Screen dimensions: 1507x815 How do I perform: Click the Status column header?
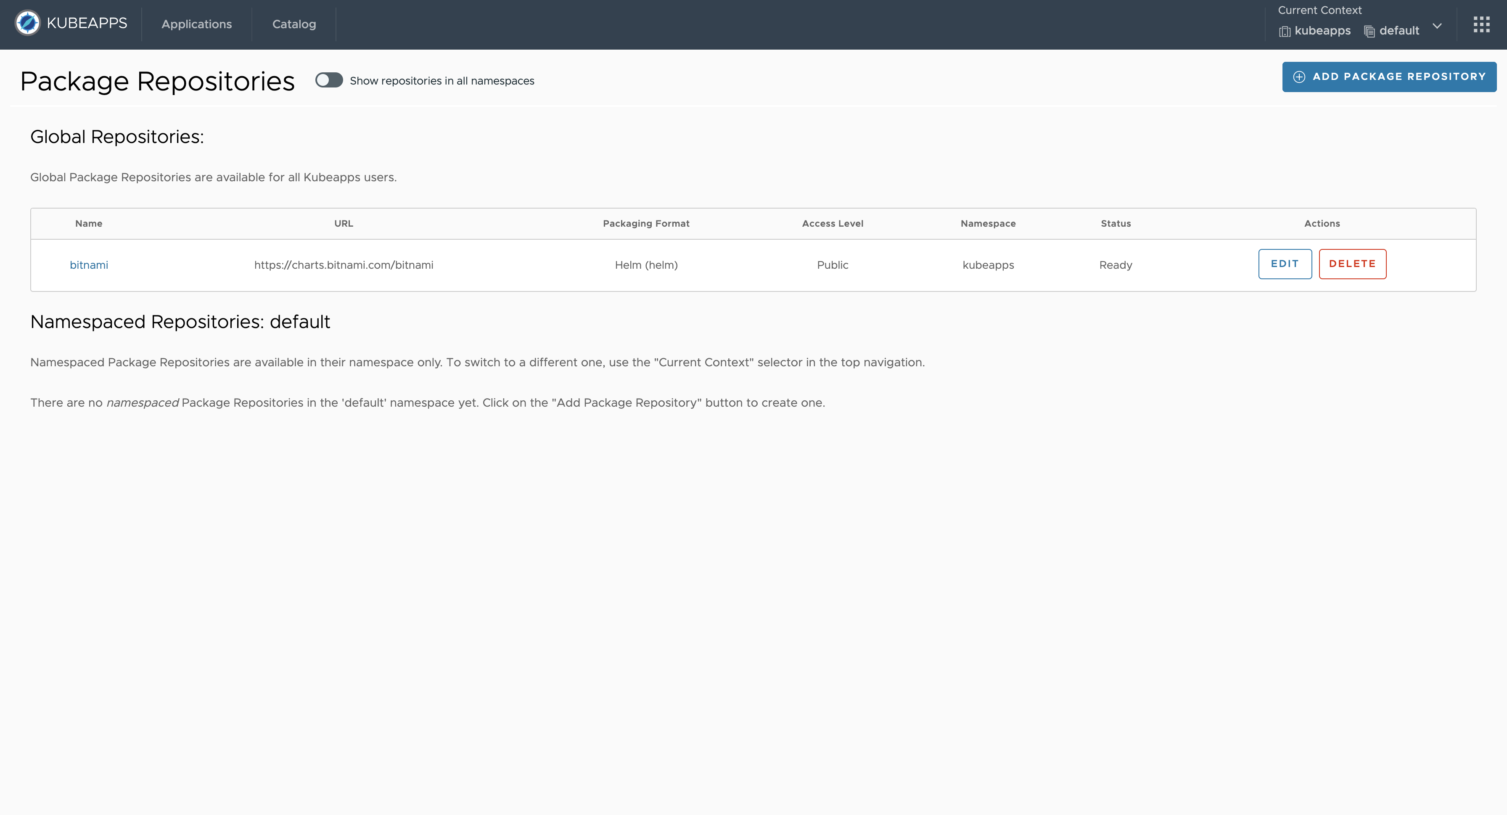point(1116,223)
